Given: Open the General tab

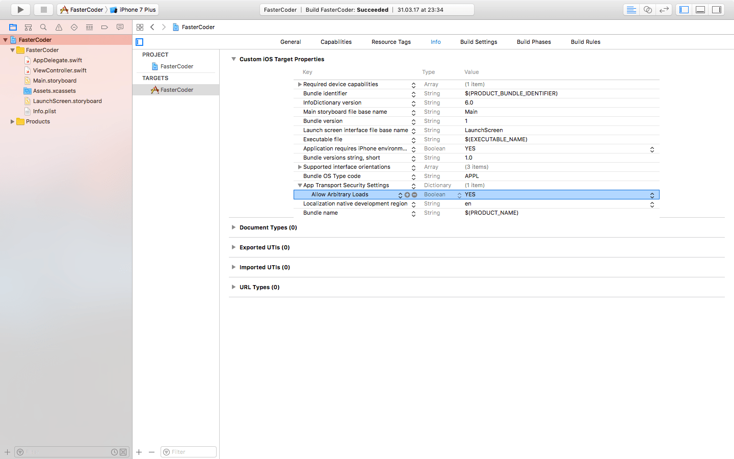Looking at the screenshot, I should click(x=291, y=42).
